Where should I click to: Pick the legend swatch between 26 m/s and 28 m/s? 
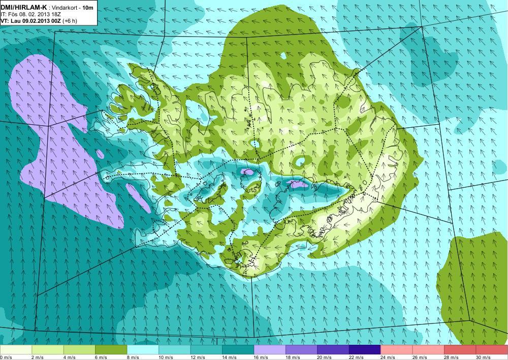coord(429,350)
